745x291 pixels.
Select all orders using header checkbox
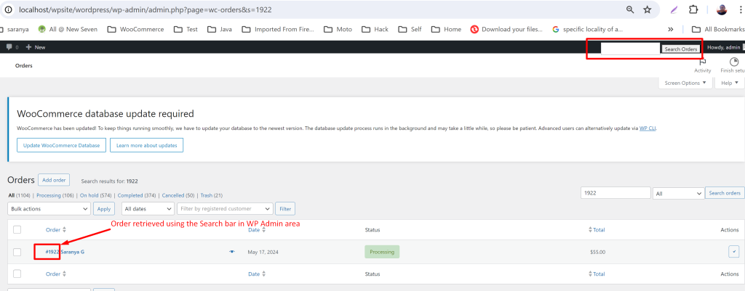coord(17,230)
